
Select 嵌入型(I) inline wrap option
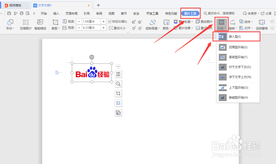pyautogui.click(x=238, y=37)
